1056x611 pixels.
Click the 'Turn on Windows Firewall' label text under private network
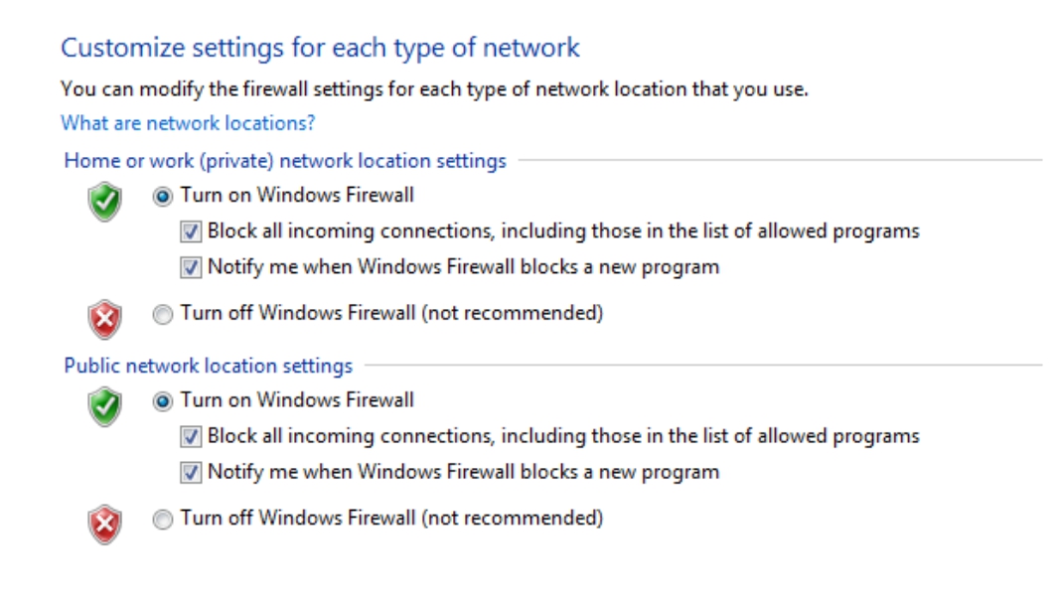click(297, 196)
